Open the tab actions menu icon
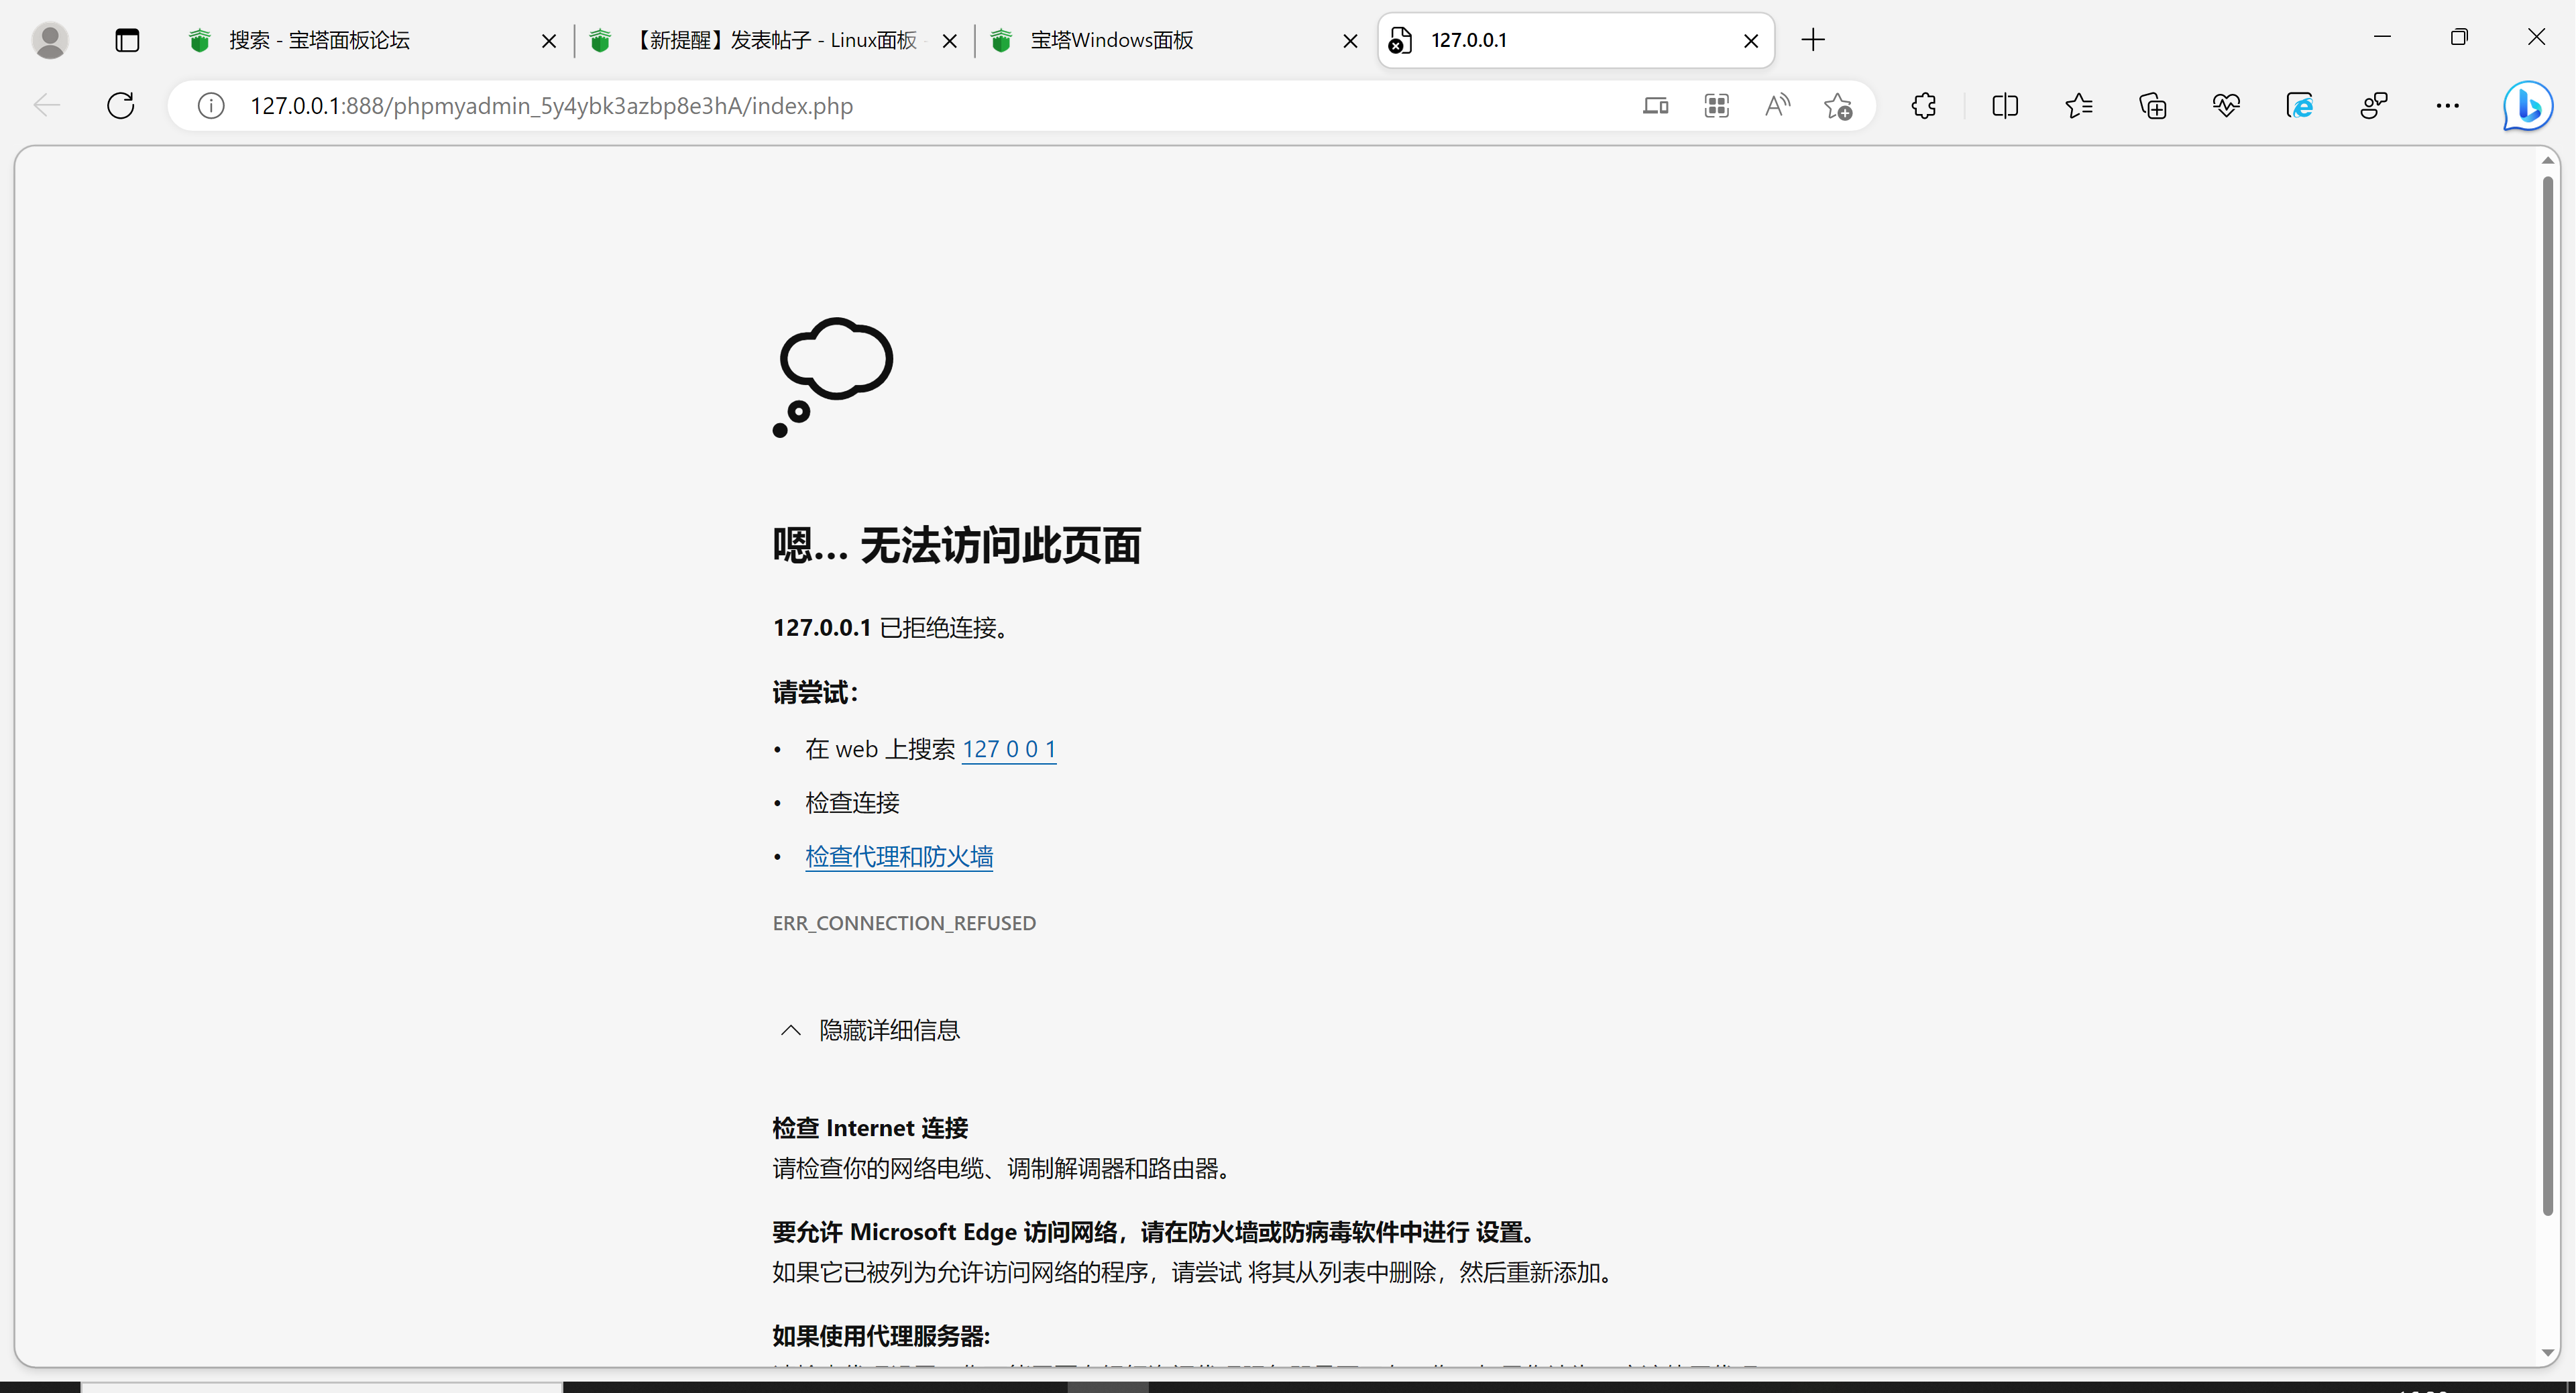Viewport: 2576px width, 1393px height. coord(127,40)
